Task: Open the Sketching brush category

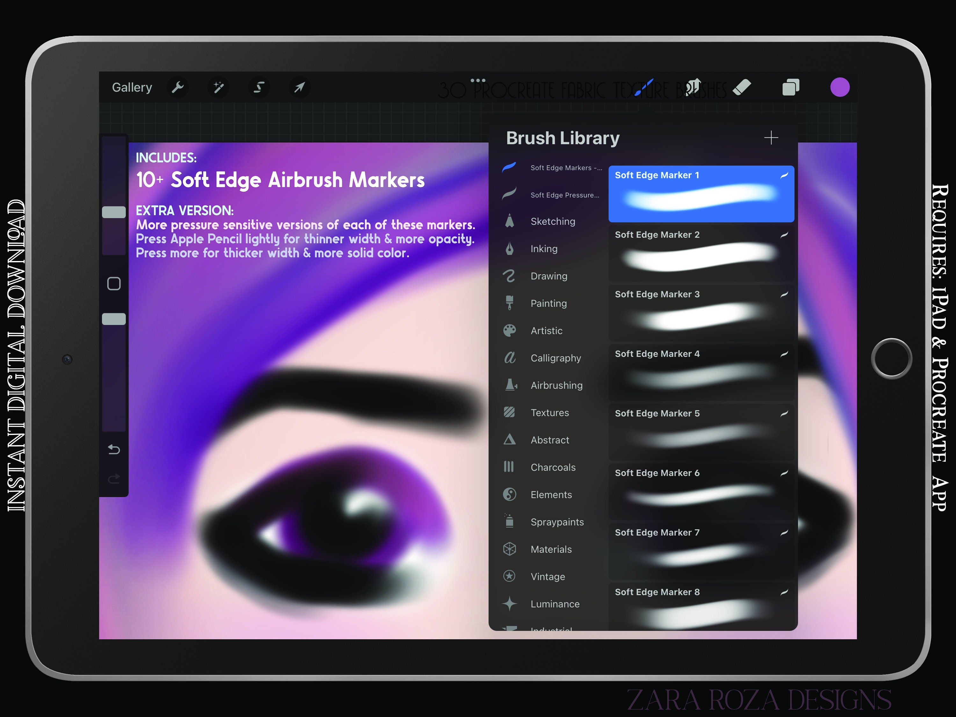Action: pos(553,221)
